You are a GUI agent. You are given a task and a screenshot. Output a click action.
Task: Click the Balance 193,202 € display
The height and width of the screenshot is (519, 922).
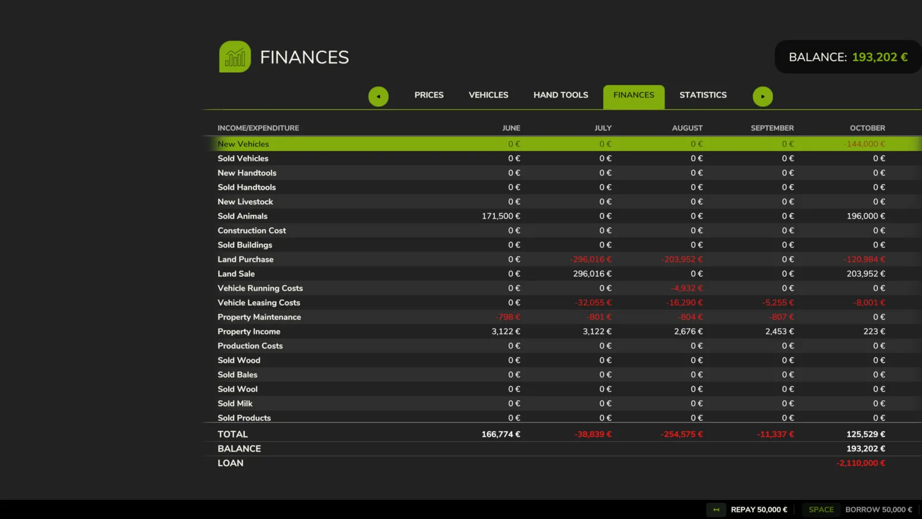tap(848, 57)
